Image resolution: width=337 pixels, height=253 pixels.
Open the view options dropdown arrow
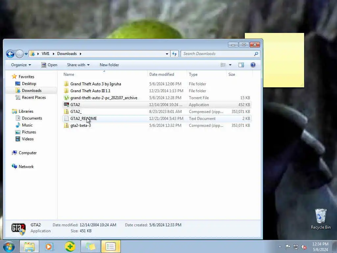(x=230, y=65)
